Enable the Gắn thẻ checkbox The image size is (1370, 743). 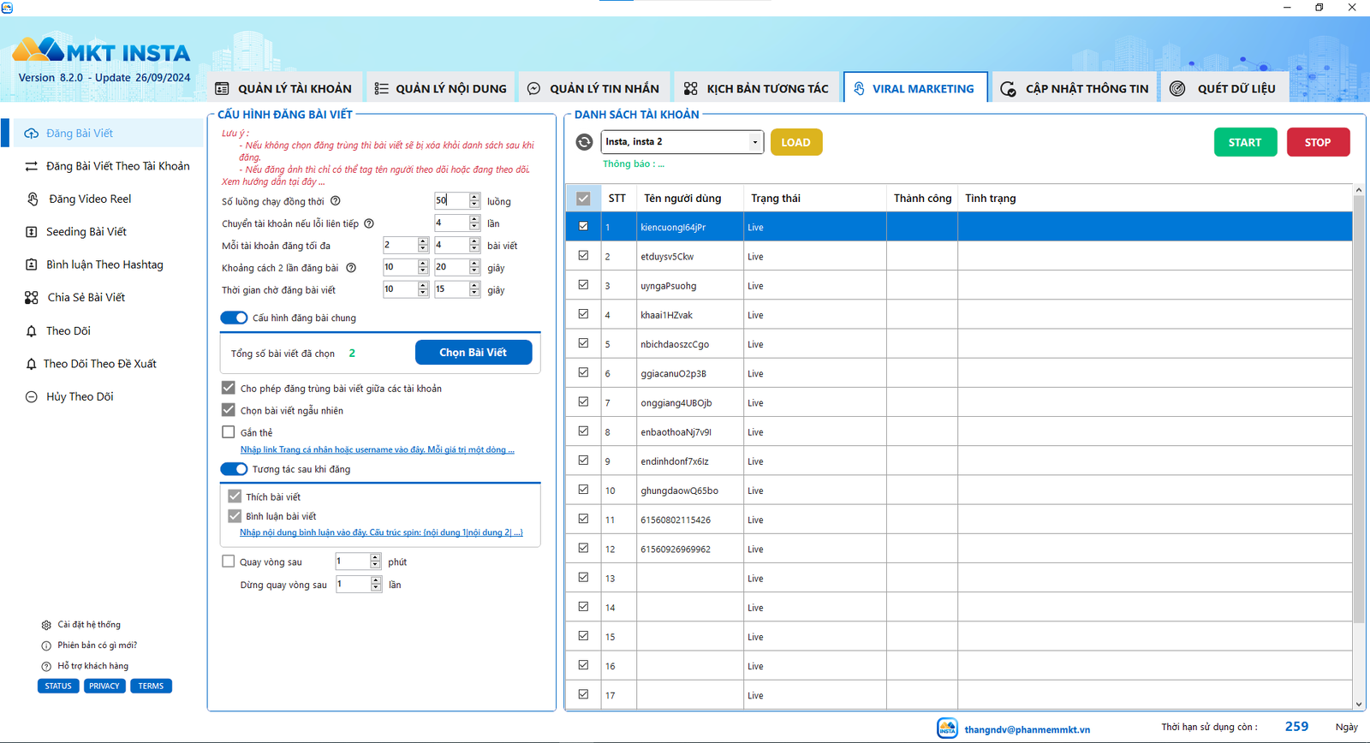pos(229,432)
